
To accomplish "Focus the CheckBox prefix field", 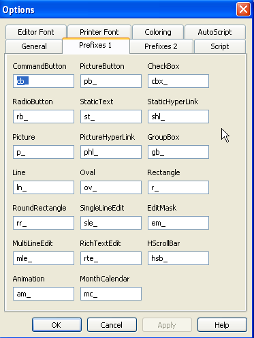I will point(178,81).
